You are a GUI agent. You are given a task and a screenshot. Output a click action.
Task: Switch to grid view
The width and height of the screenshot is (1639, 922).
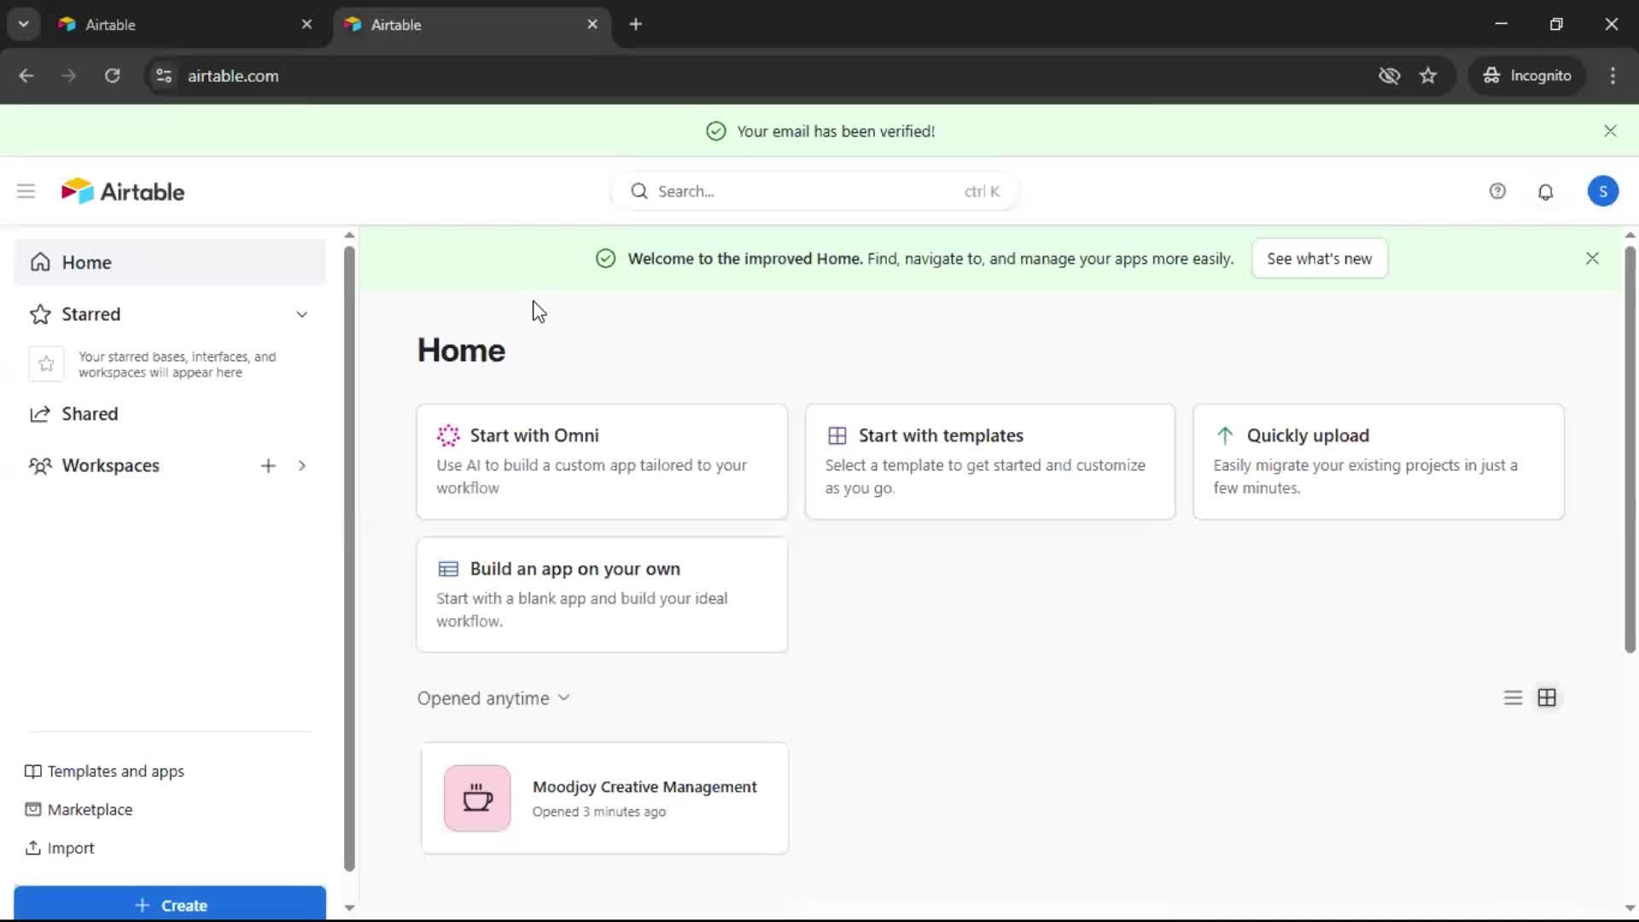1547,697
